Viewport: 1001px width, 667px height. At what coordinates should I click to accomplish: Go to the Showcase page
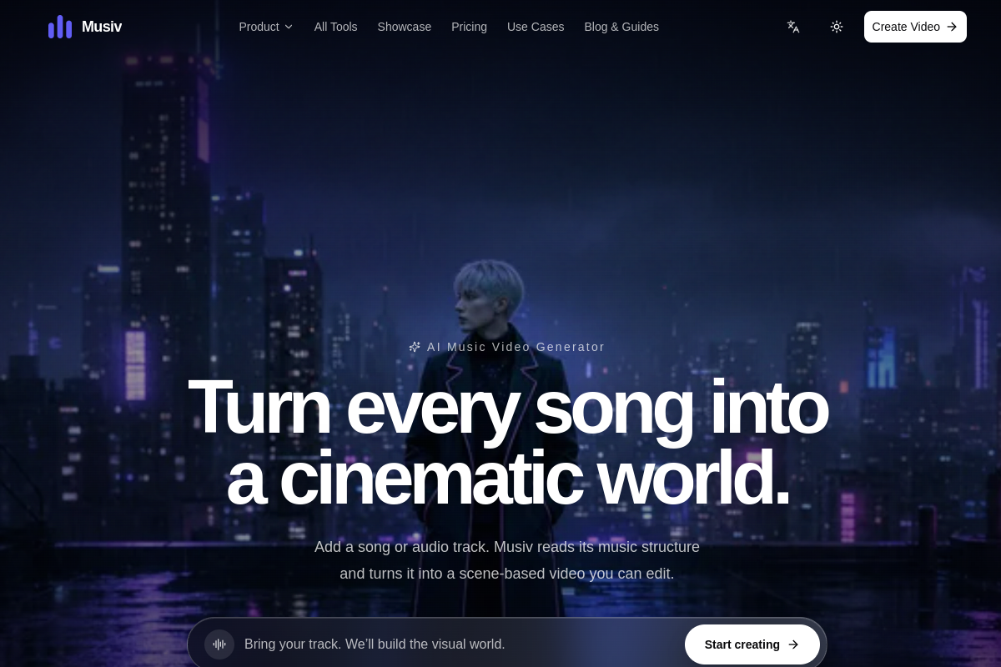(x=405, y=27)
